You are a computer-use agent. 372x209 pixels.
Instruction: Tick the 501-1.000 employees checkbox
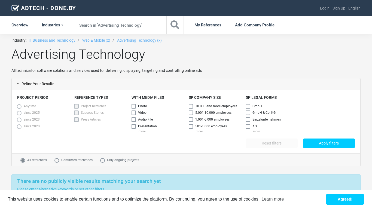click(191, 126)
